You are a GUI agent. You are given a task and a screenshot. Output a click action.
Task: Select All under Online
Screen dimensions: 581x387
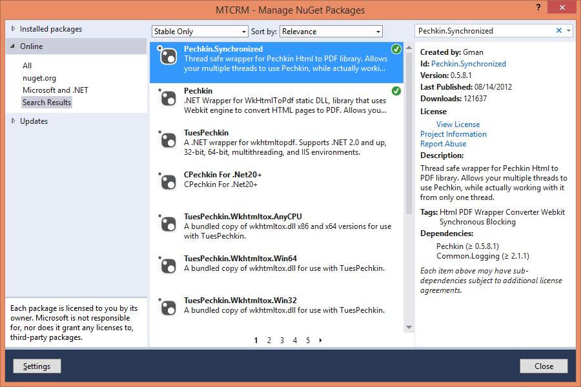(27, 66)
